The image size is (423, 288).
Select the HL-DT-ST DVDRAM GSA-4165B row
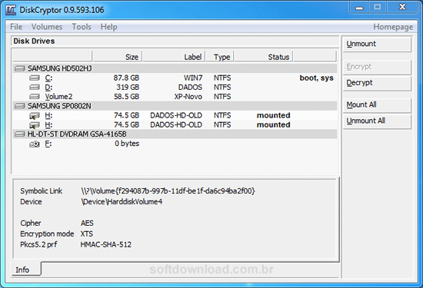coord(175,134)
